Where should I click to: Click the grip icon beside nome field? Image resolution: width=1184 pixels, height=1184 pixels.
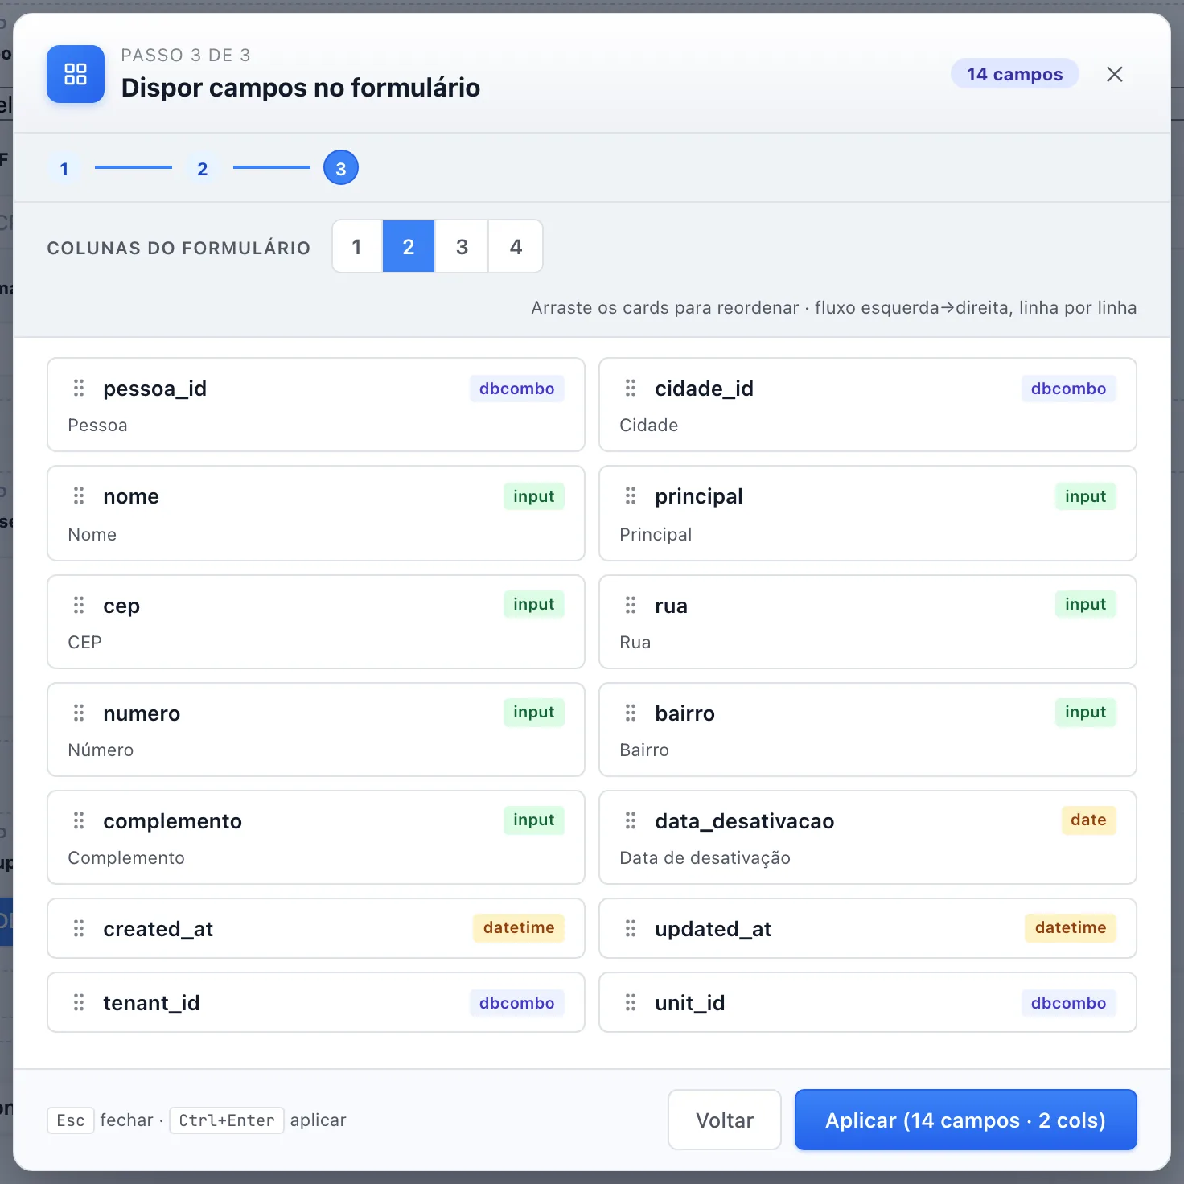(79, 496)
